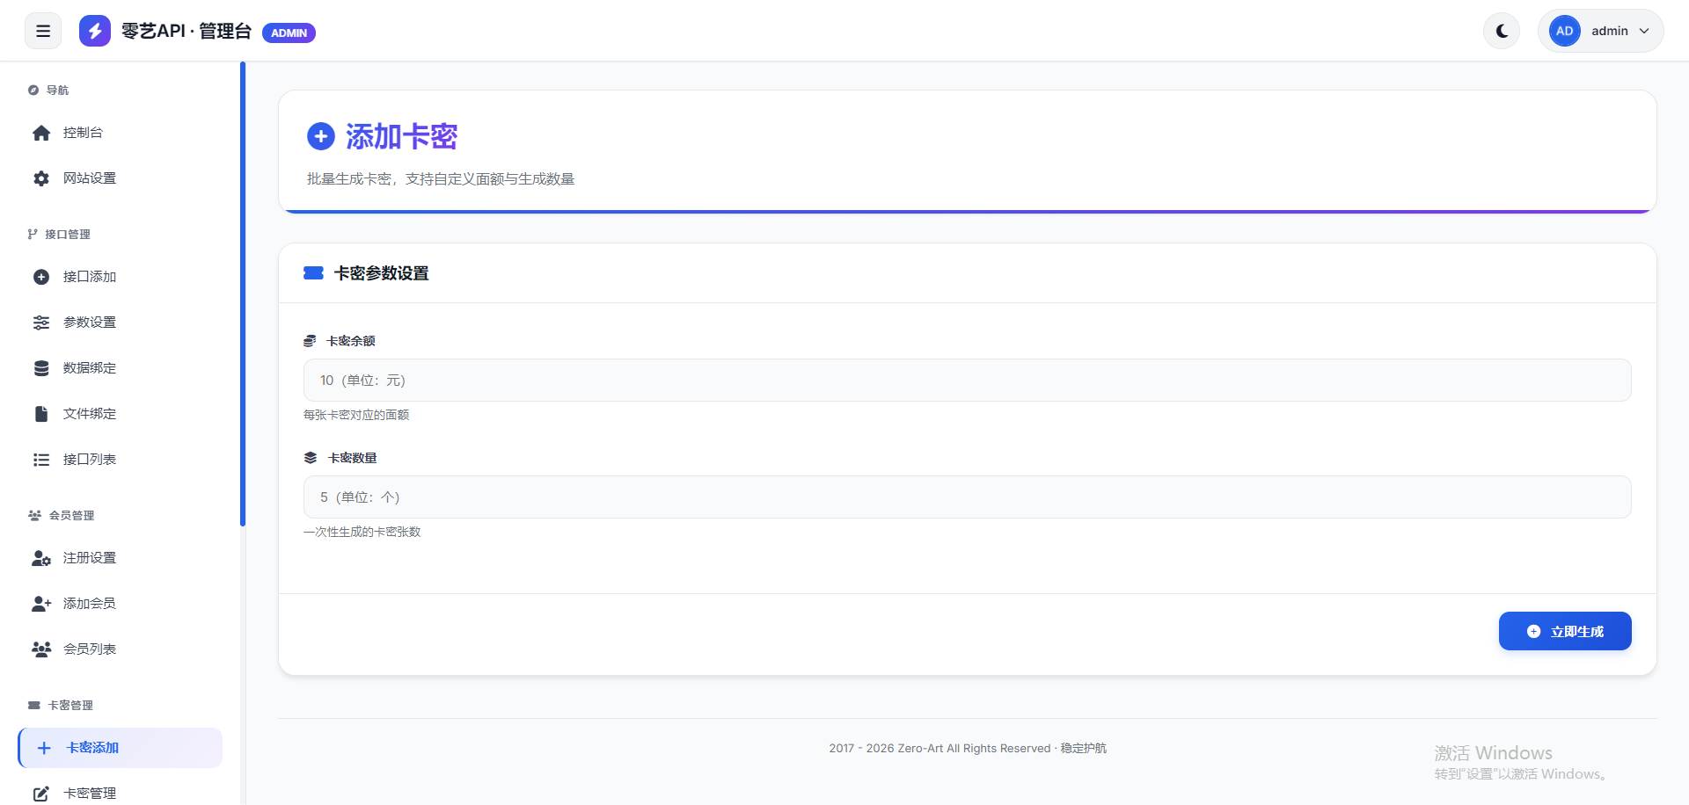Open the 注册设置 menu item

pos(89,558)
